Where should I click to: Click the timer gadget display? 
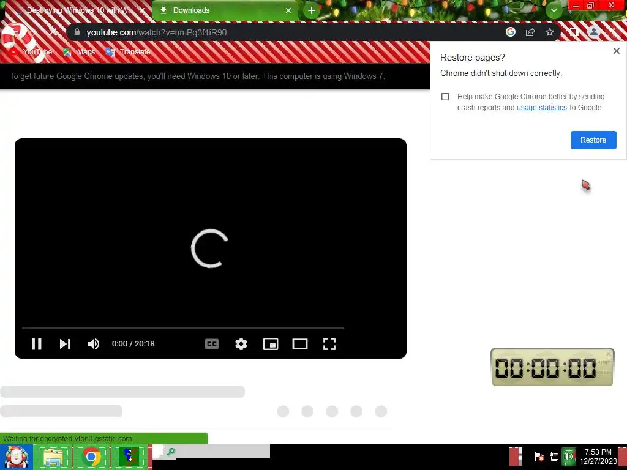546,368
